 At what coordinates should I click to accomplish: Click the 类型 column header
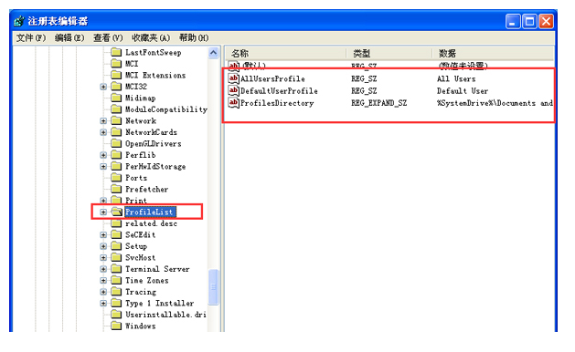pyautogui.click(x=389, y=54)
